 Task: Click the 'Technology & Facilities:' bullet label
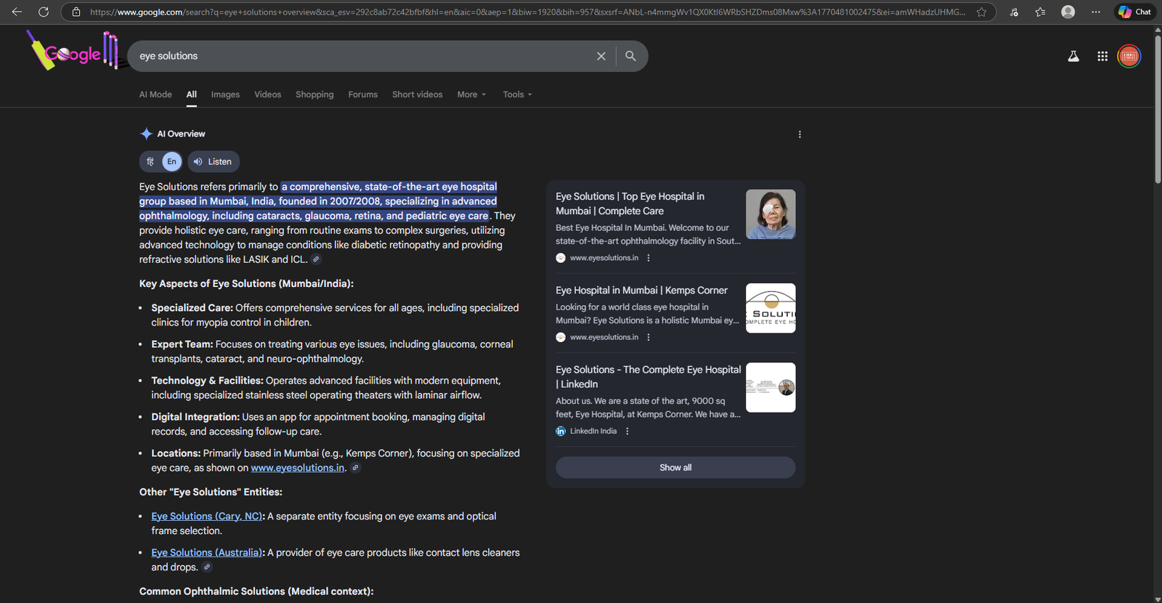pos(207,381)
